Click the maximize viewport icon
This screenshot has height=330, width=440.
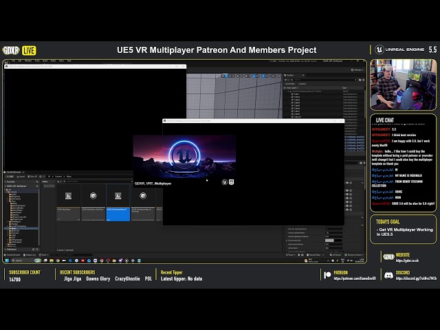point(279,76)
